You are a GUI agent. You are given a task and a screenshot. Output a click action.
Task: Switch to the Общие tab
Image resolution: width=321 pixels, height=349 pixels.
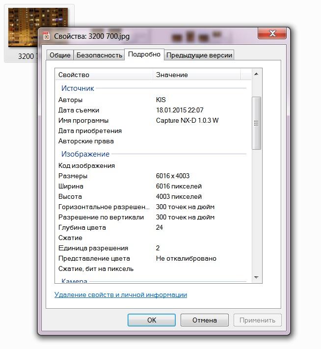click(60, 55)
